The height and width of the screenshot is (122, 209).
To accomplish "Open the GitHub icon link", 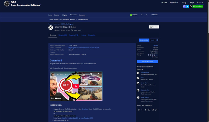I will [x=191, y=6].
